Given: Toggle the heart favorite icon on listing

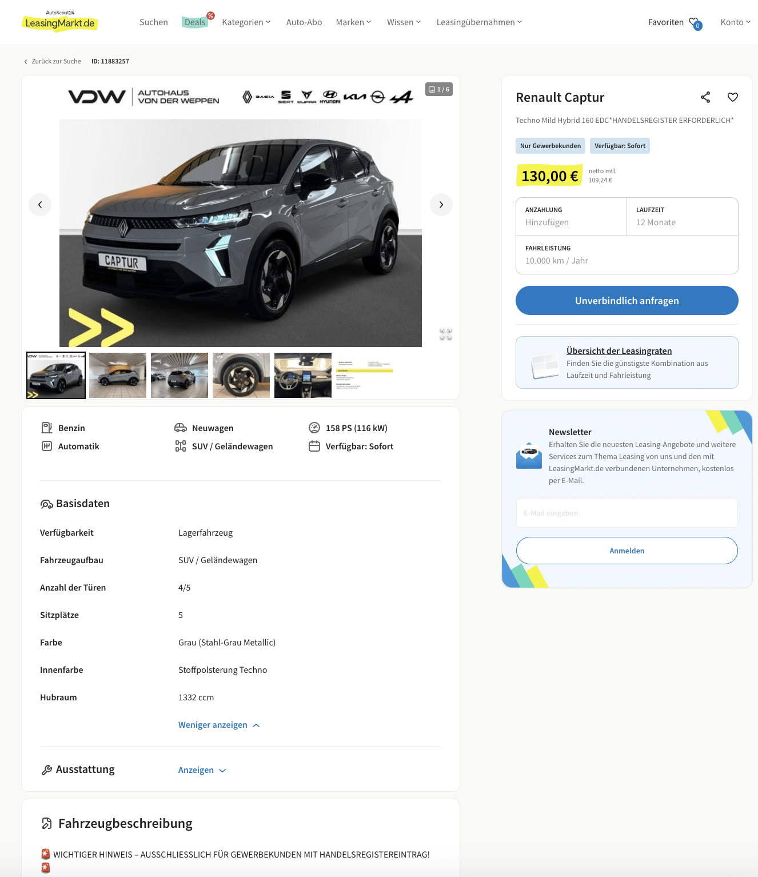Looking at the screenshot, I should [733, 97].
